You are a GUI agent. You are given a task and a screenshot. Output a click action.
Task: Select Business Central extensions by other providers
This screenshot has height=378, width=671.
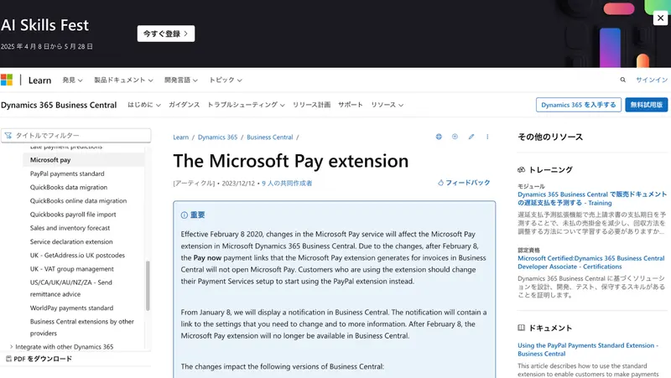click(81, 327)
